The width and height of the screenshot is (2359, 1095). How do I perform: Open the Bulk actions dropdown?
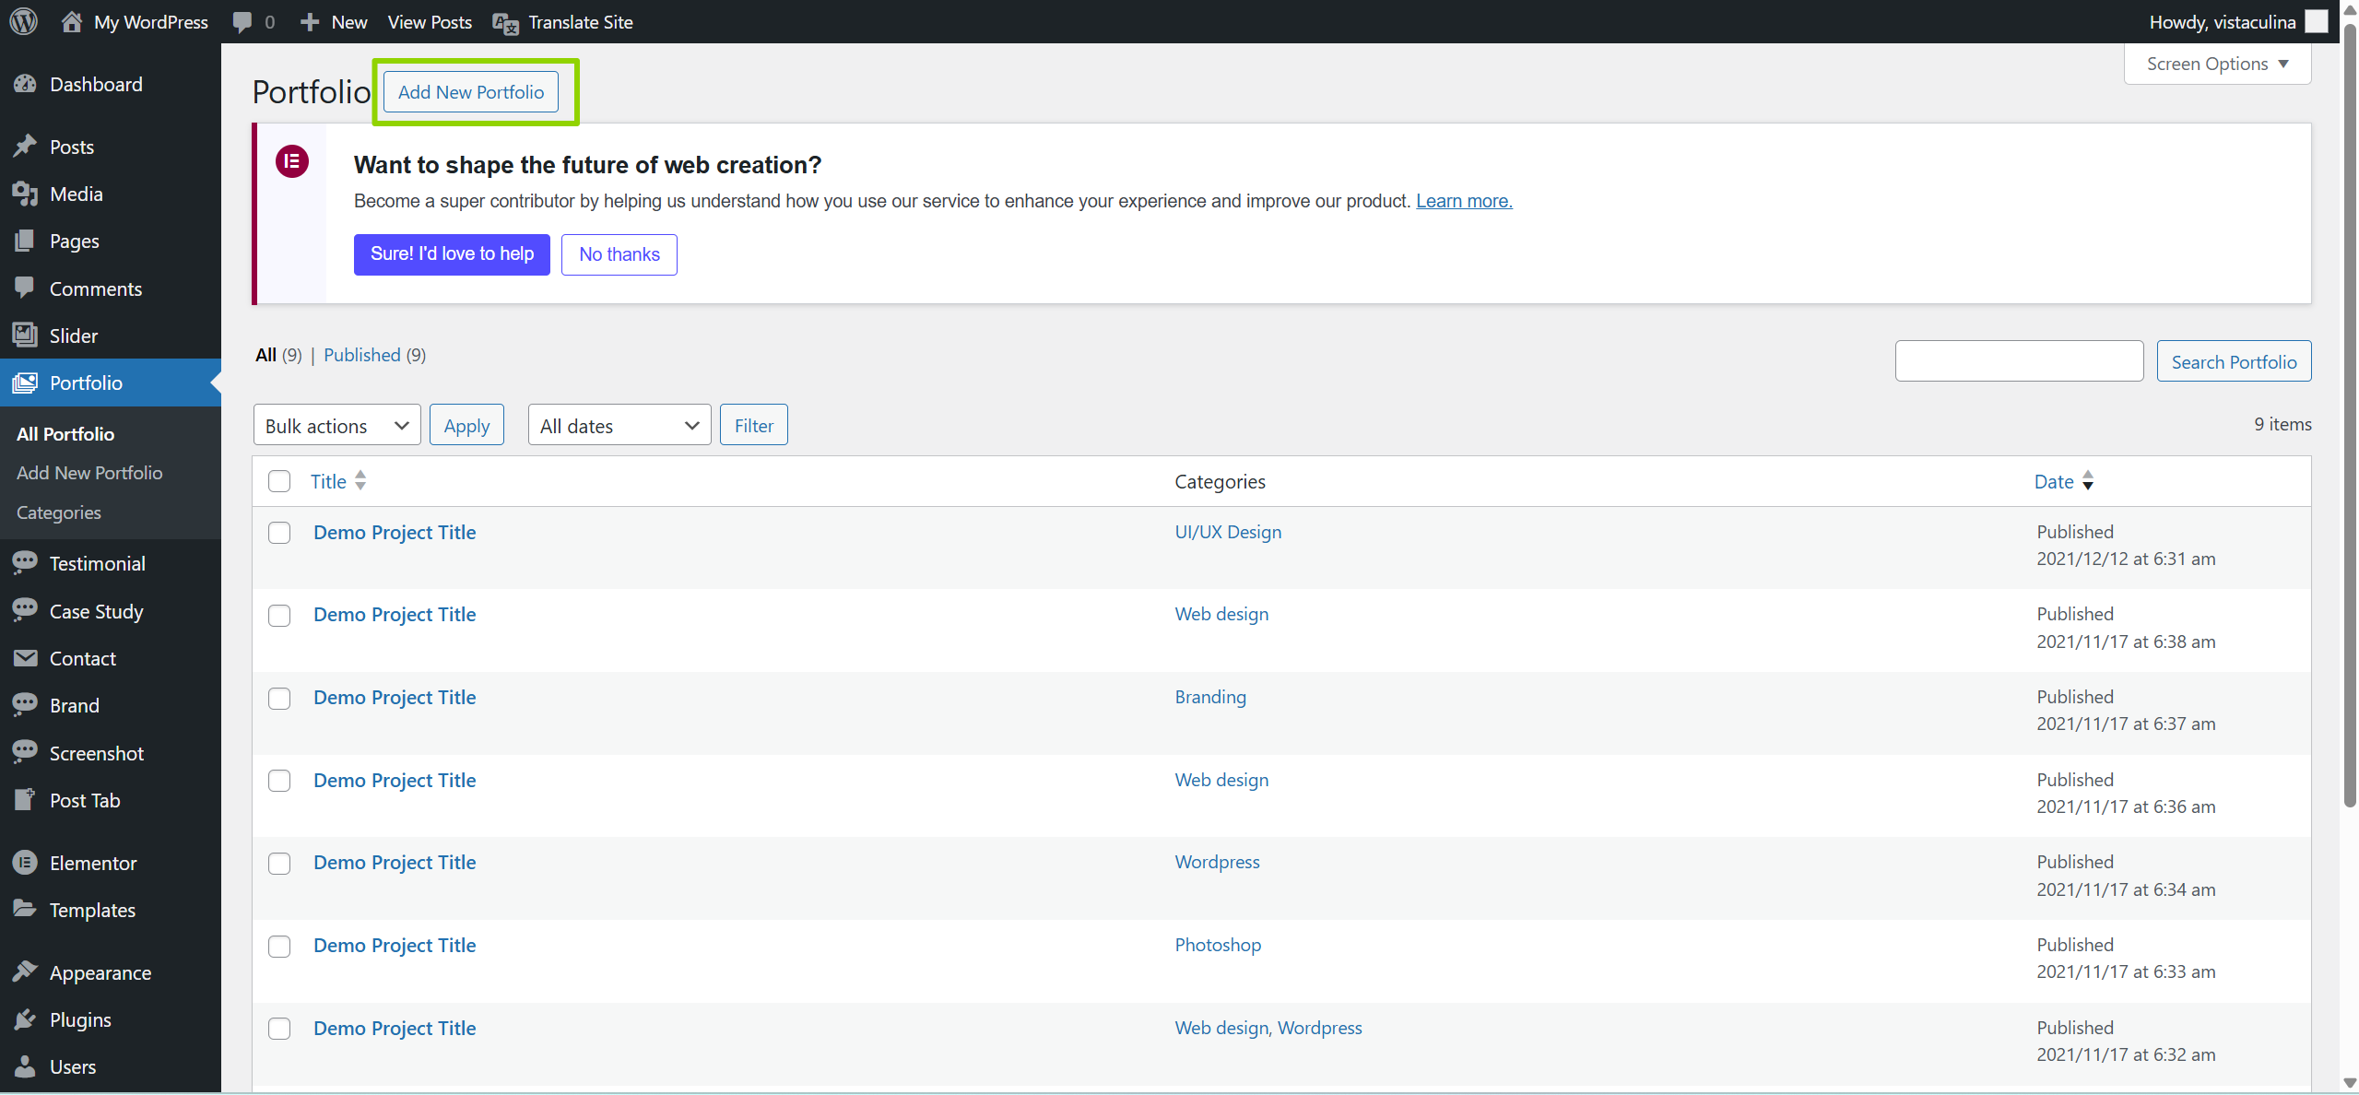(x=336, y=425)
